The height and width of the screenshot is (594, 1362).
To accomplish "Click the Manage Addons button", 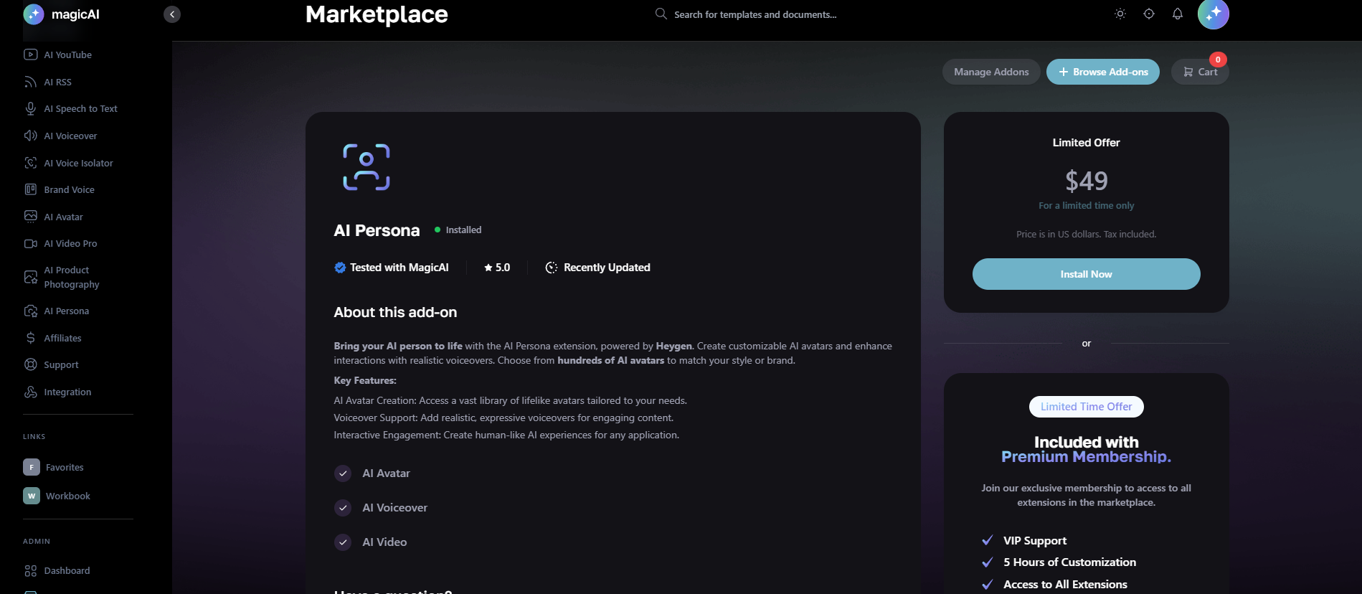I will pyautogui.click(x=991, y=72).
